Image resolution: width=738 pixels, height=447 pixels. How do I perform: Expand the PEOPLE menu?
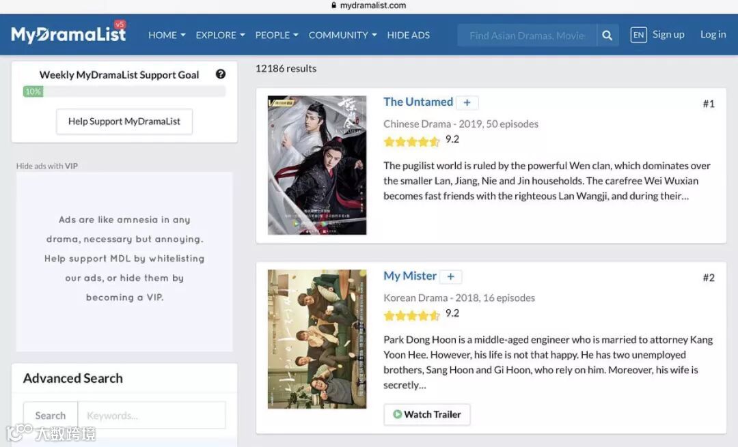pos(277,35)
